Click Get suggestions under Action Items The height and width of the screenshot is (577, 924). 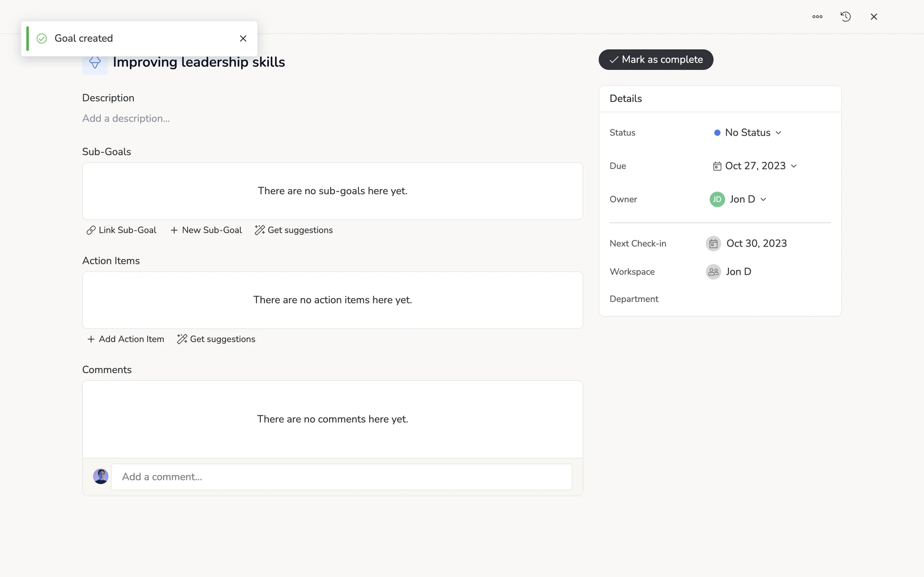click(x=216, y=339)
